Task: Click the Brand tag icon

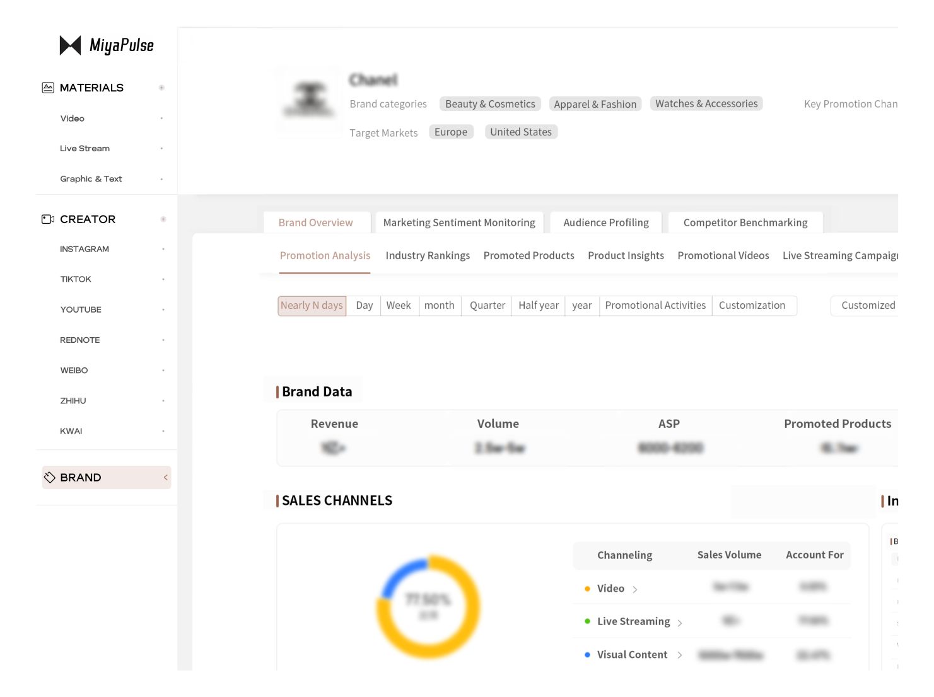Action: [x=50, y=478]
